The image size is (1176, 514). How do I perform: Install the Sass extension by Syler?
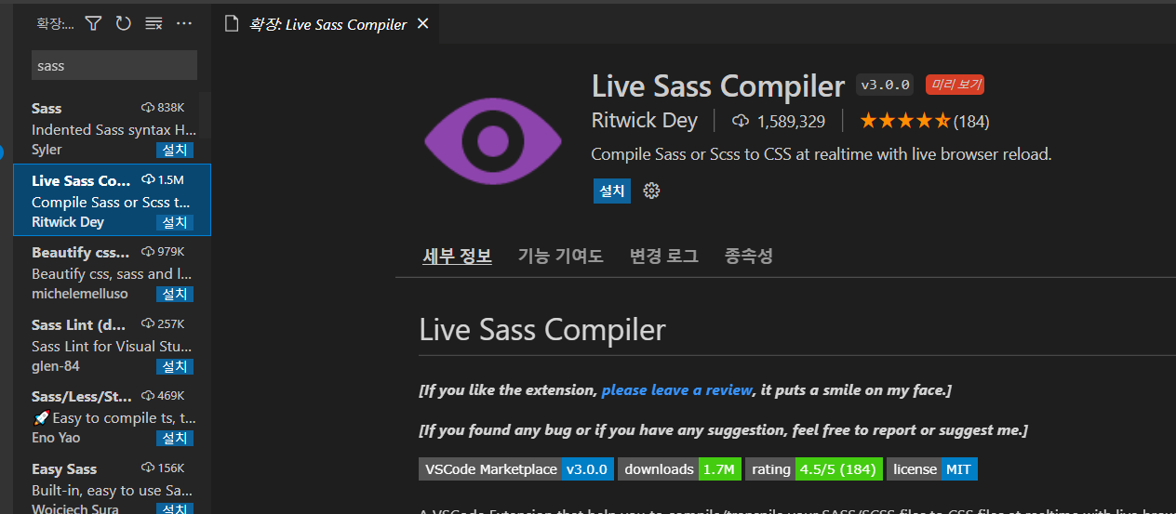175,150
